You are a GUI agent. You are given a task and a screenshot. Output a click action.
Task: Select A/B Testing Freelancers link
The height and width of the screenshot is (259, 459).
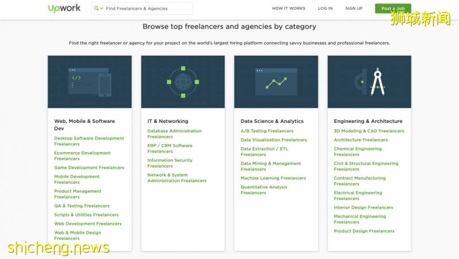pos(267,131)
